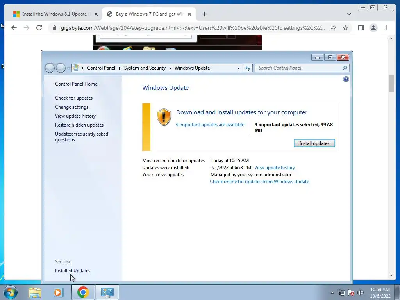The width and height of the screenshot is (400, 300).
Task: Open View update history link beside install date
Action: click(x=275, y=168)
